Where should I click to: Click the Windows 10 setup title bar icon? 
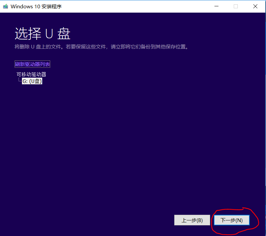(6, 6)
